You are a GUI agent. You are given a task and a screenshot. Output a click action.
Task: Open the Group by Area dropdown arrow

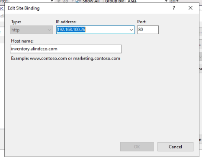pyautogui.click(x=166, y=1)
